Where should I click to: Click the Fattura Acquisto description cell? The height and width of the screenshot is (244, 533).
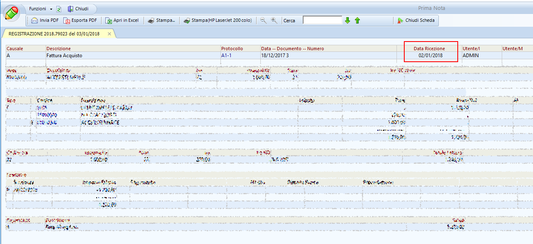point(64,56)
